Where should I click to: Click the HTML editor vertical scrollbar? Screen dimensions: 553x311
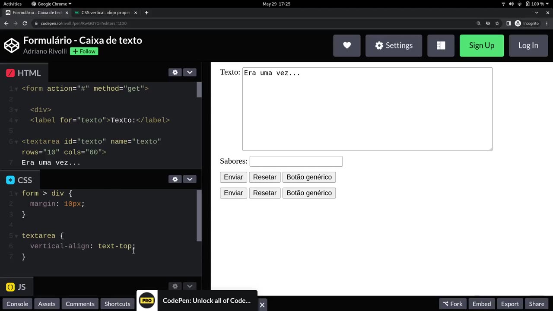199,89
